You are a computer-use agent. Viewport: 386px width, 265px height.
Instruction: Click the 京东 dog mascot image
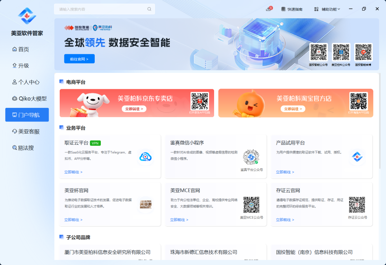[90, 104]
